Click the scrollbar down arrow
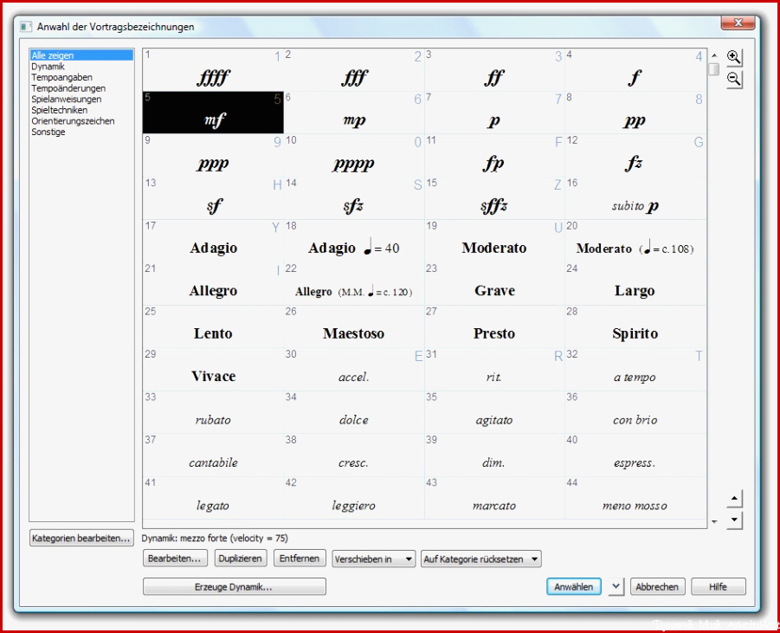 coord(714,521)
